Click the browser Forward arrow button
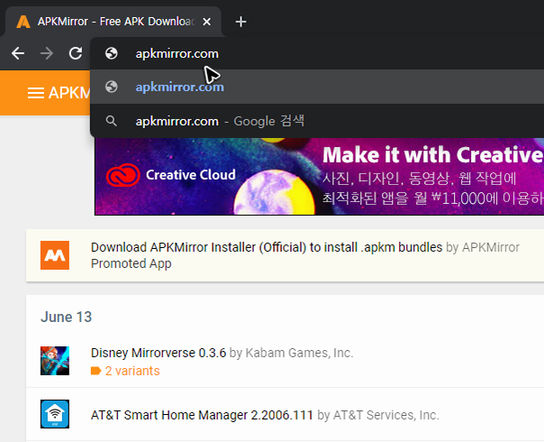The height and width of the screenshot is (442, 544). 47,53
